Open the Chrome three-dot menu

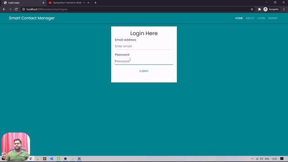(x=284, y=9)
